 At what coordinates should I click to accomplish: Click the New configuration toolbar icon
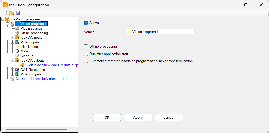[6, 13]
